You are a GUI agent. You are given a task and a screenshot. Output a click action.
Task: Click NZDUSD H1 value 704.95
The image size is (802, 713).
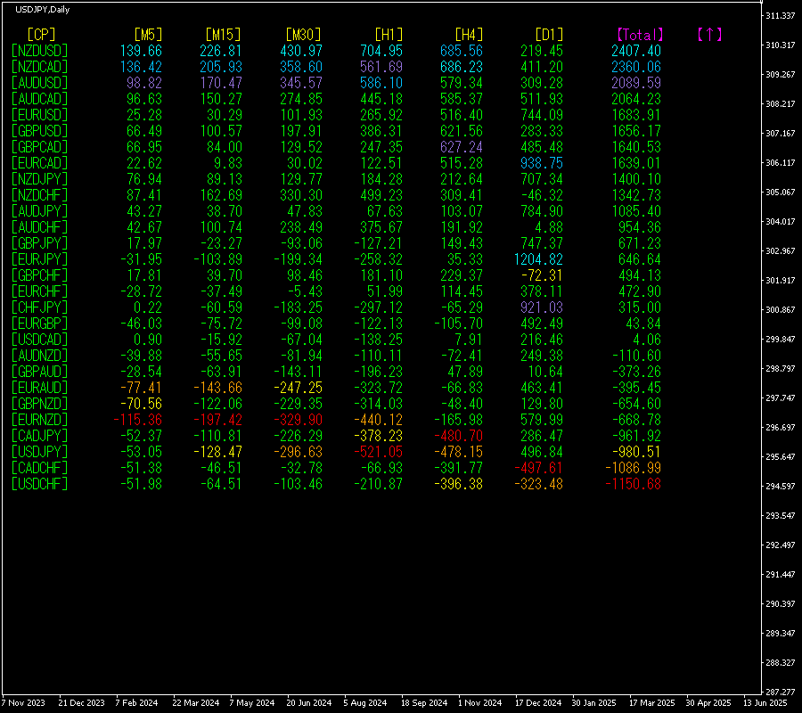pyautogui.click(x=381, y=51)
